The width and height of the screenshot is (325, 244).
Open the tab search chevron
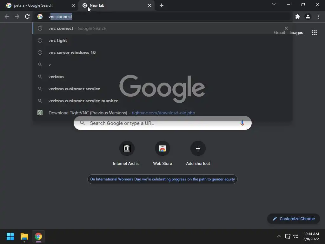(x=274, y=4)
